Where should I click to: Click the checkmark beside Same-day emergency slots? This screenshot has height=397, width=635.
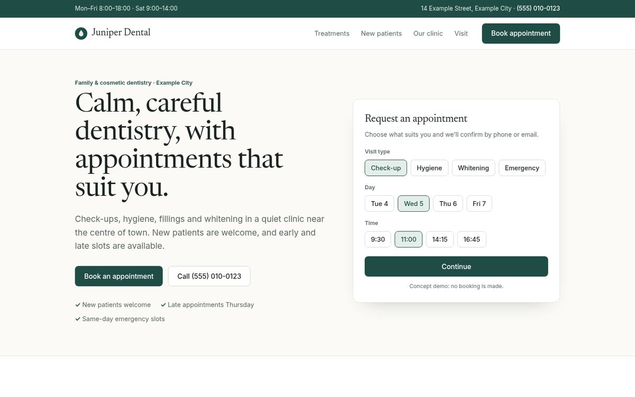[78, 319]
